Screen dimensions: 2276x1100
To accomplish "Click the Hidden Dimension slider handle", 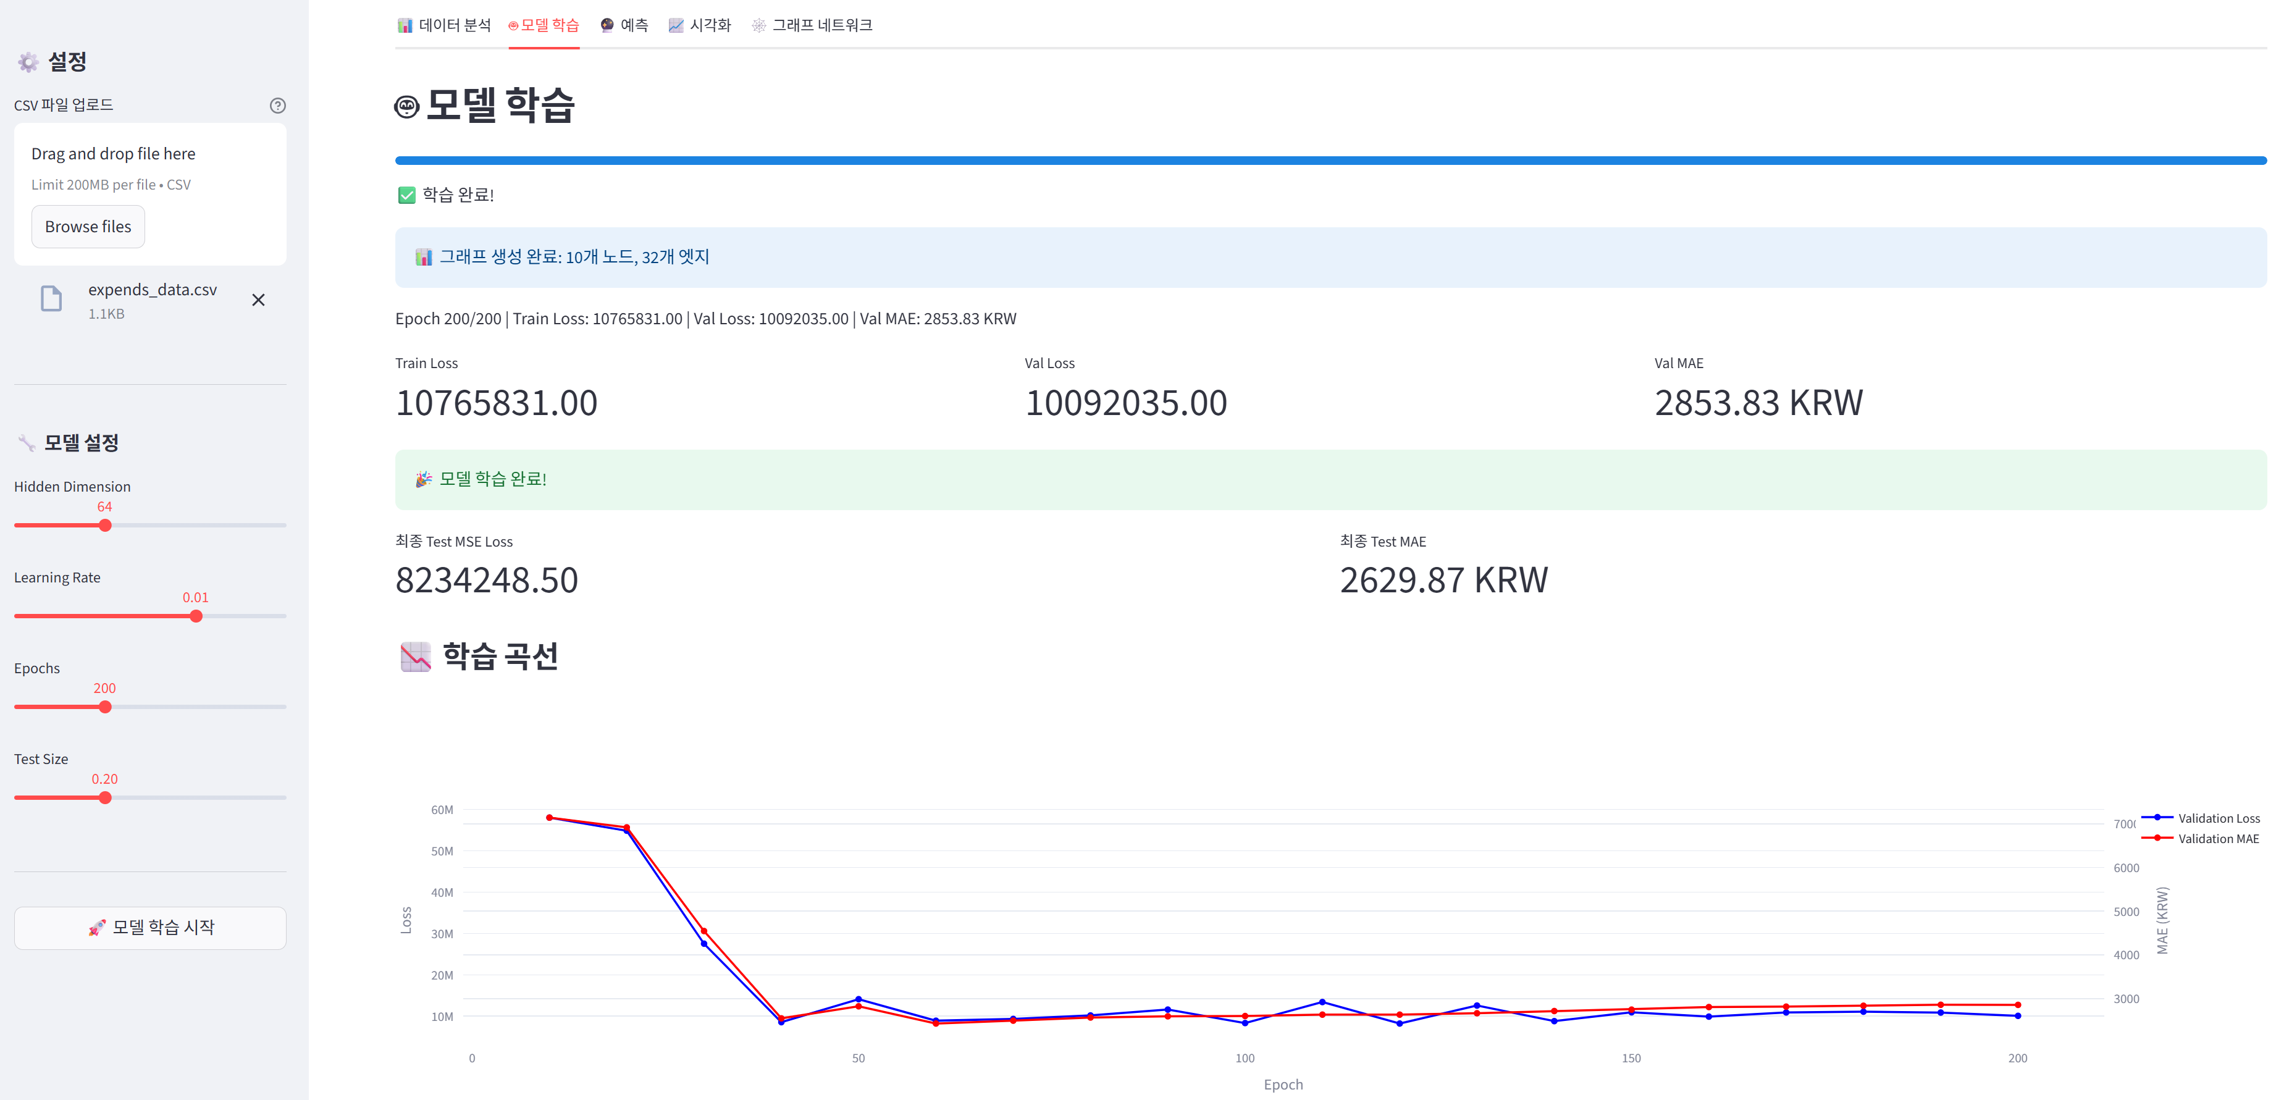I will 105,526.
